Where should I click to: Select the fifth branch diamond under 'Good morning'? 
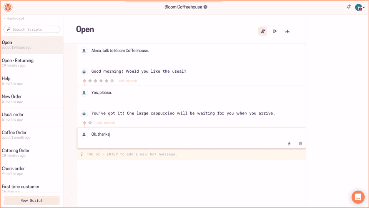click(x=106, y=81)
